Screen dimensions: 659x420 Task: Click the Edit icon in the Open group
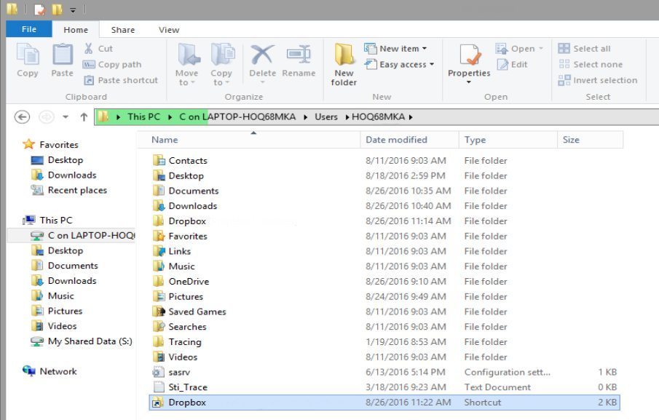pos(515,64)
